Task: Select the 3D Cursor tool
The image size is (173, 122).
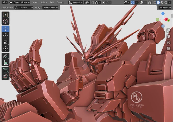Action: coord(6,21)
